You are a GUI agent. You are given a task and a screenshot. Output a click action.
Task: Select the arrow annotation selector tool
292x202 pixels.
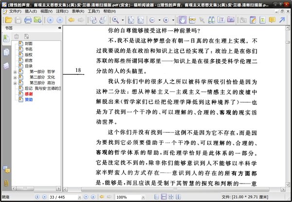[x=202, y=20]
